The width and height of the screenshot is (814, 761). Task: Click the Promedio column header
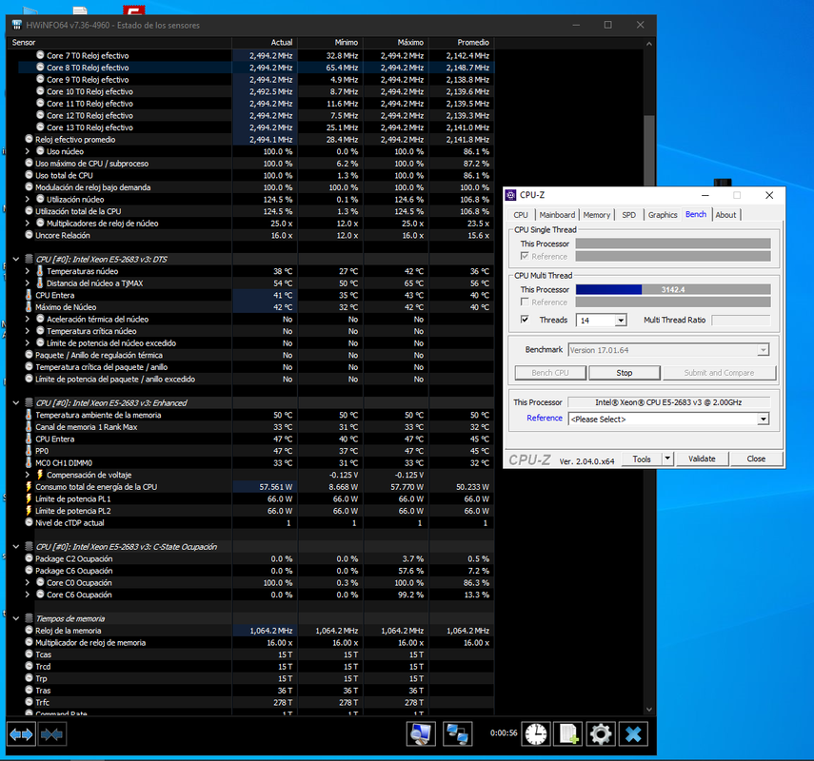(462, 43)
